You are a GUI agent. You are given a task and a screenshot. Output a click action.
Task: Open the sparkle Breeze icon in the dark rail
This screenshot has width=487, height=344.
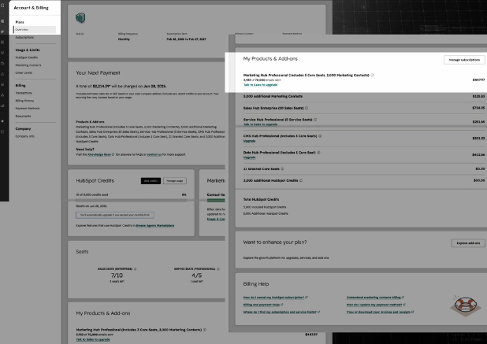[x=2, y=121]
